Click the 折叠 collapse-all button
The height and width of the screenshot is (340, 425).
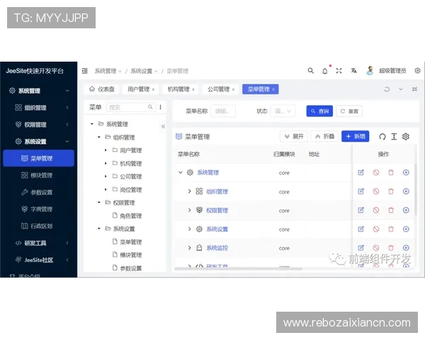tap(324, 137)
